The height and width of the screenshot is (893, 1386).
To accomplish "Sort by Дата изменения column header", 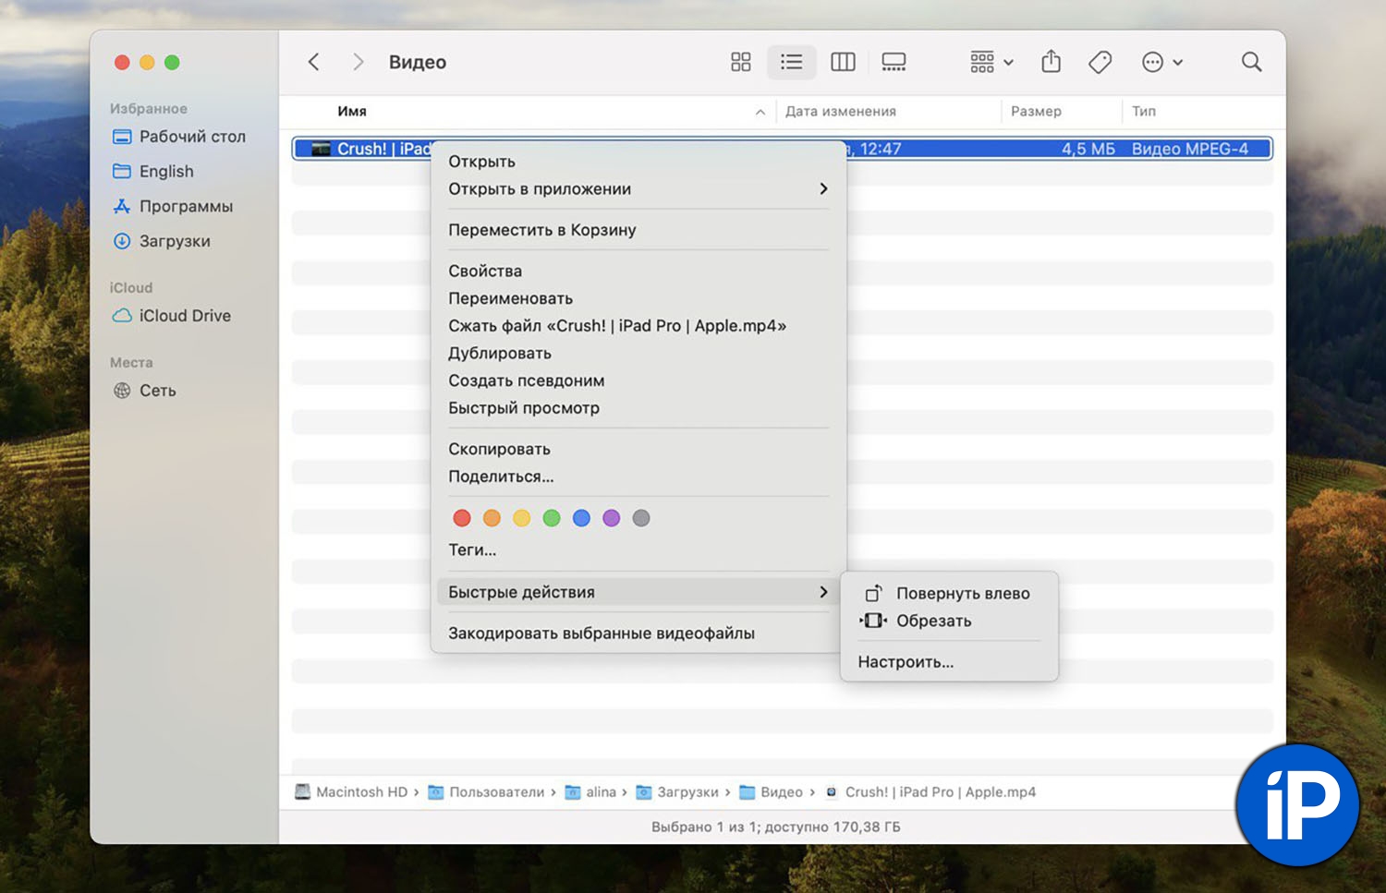I will click(841, 112).
